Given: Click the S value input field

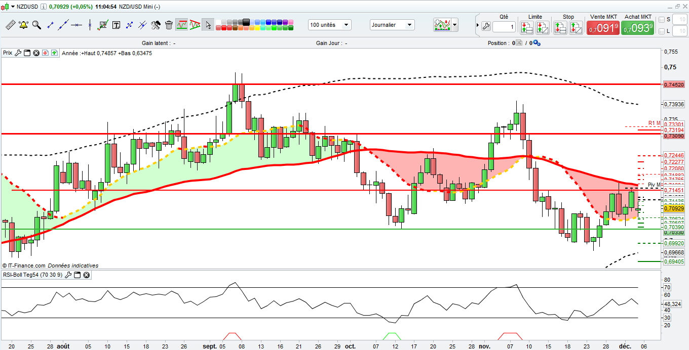Looking at the screenshot, I should pos(679,19).
